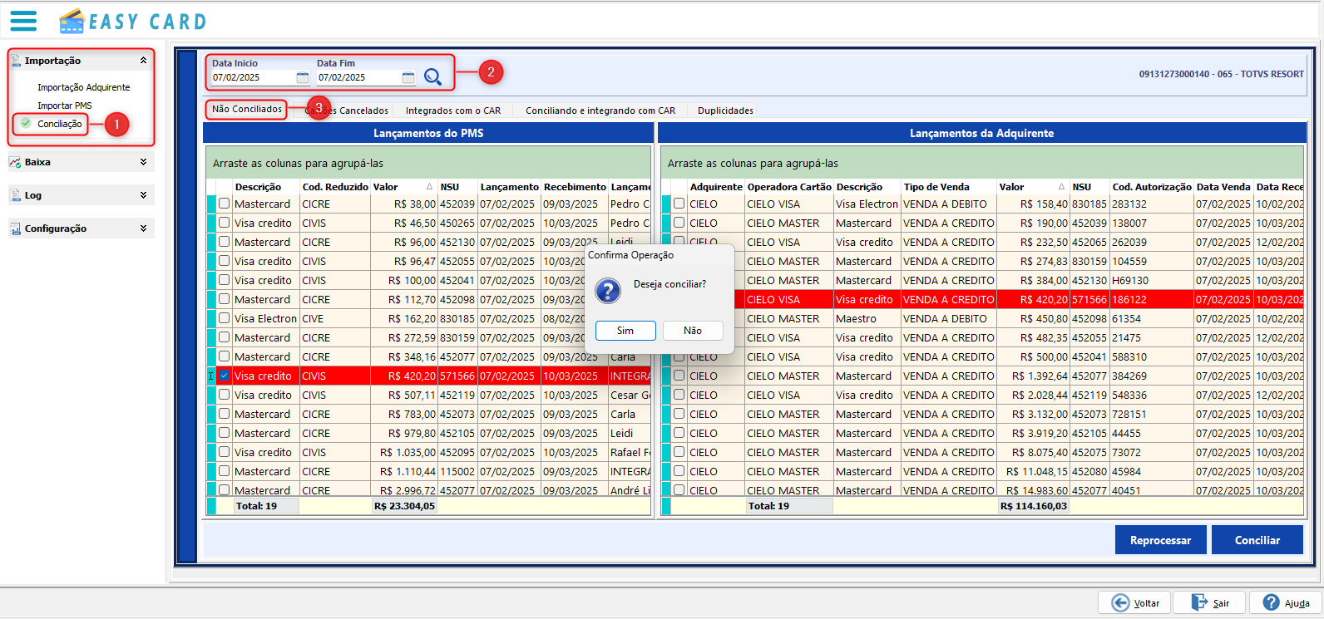This screenshot has height=619, width=1324.
Task: Open the Integrados com o CAR tab
Action: click(x=453, y=111)
